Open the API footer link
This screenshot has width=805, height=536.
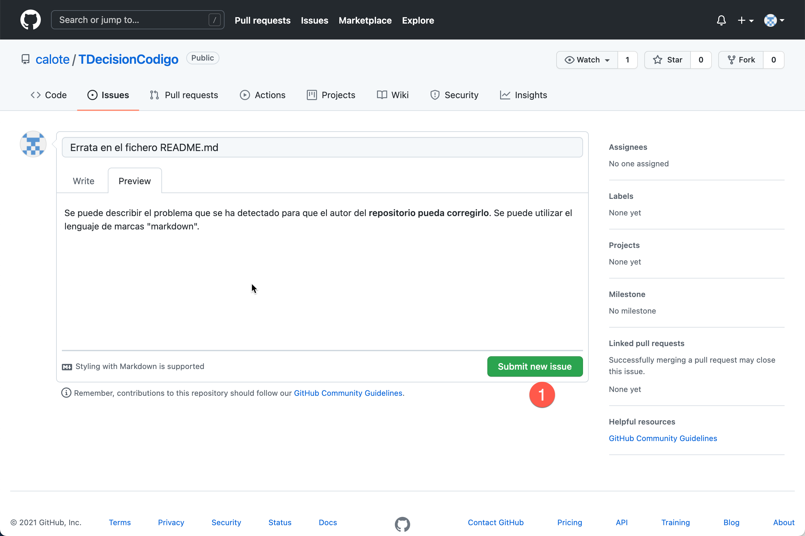point(622,522)
